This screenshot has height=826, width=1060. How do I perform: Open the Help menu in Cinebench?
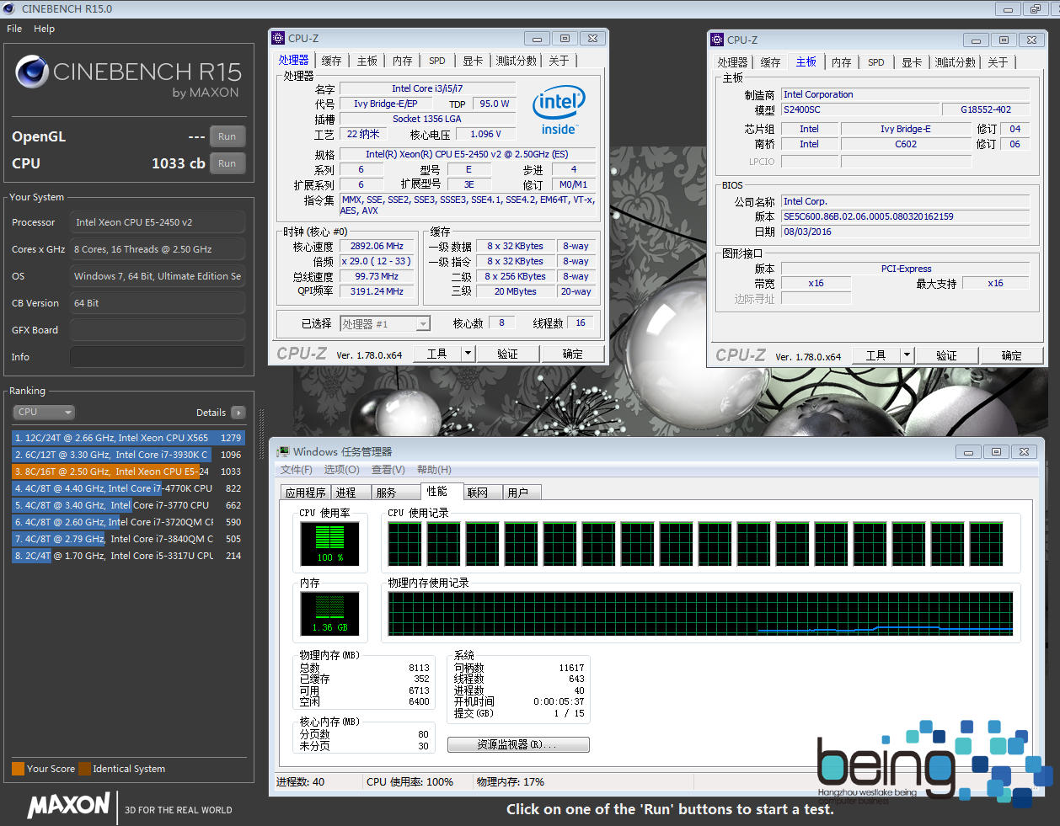click(x=44, y=29)
